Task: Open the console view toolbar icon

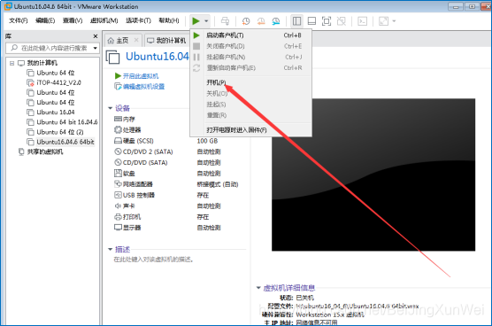Action: pos(363,21)
